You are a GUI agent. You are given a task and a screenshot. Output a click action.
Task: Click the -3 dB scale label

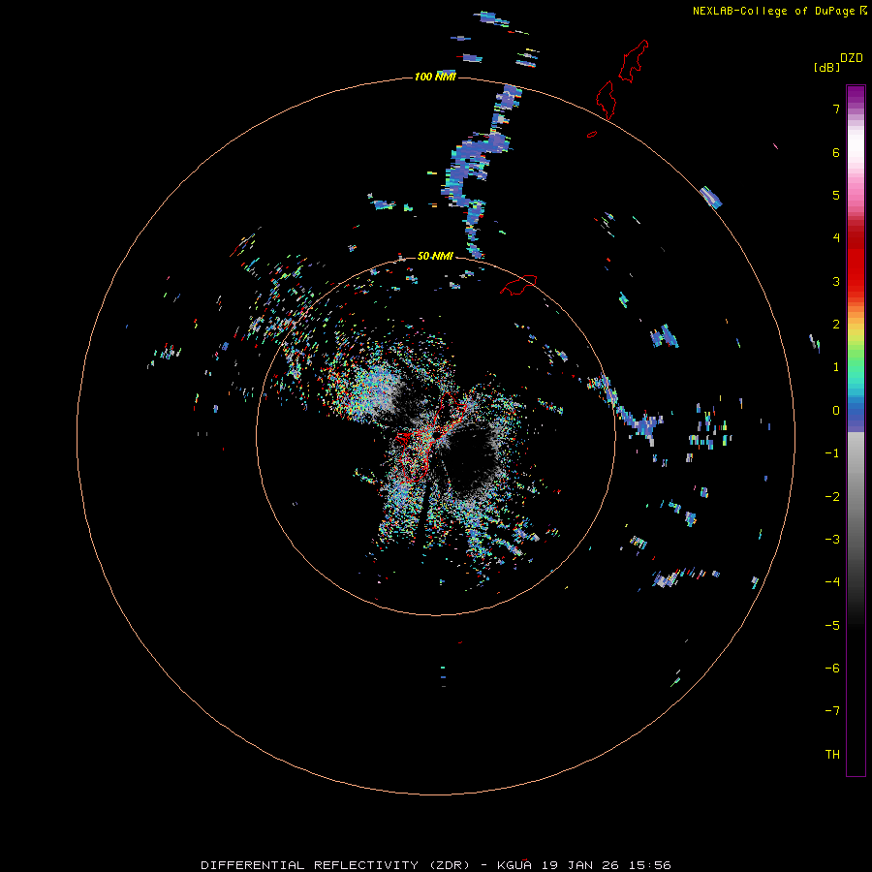(x=832, y=540)
